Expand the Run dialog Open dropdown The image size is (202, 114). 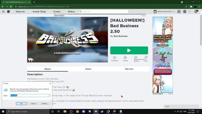pos(49,96)
